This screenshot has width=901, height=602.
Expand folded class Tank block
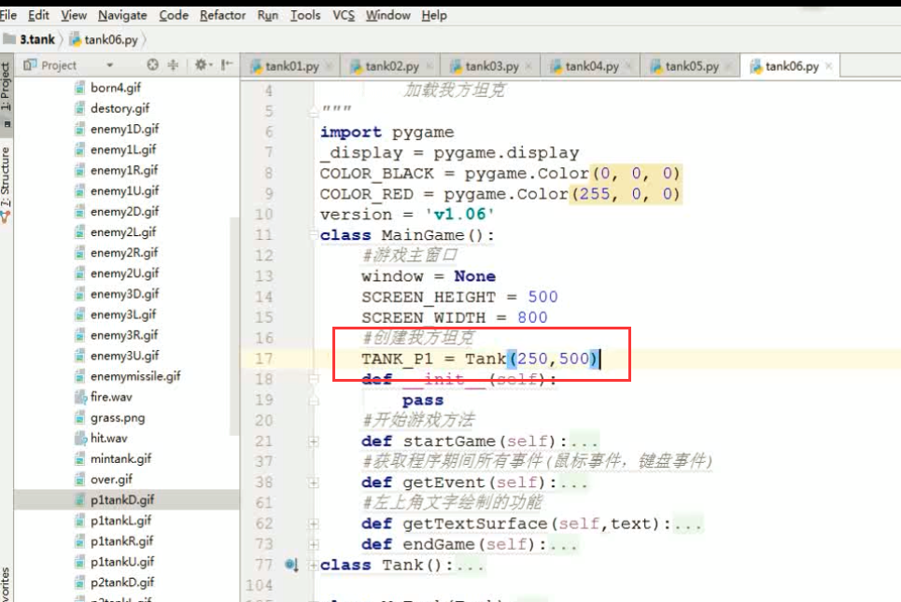pos(313,566)
